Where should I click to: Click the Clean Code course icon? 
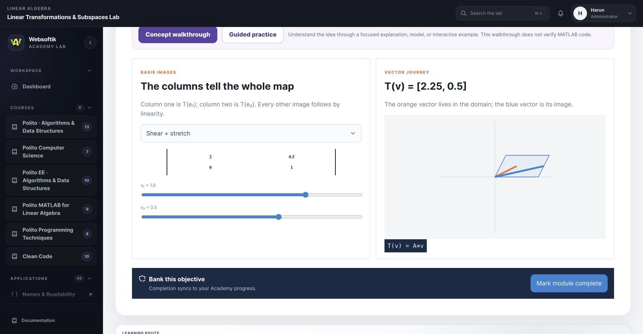[x=15, y=256]
